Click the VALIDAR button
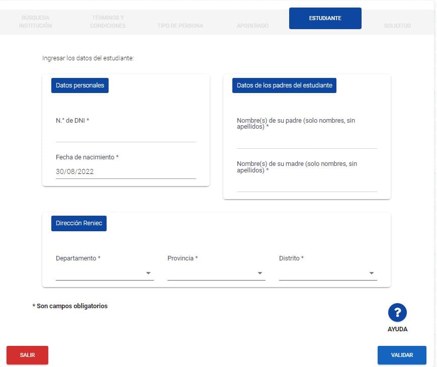Viewport: 437px width, 367px height. pyautogui.click(x=402, y=355)
